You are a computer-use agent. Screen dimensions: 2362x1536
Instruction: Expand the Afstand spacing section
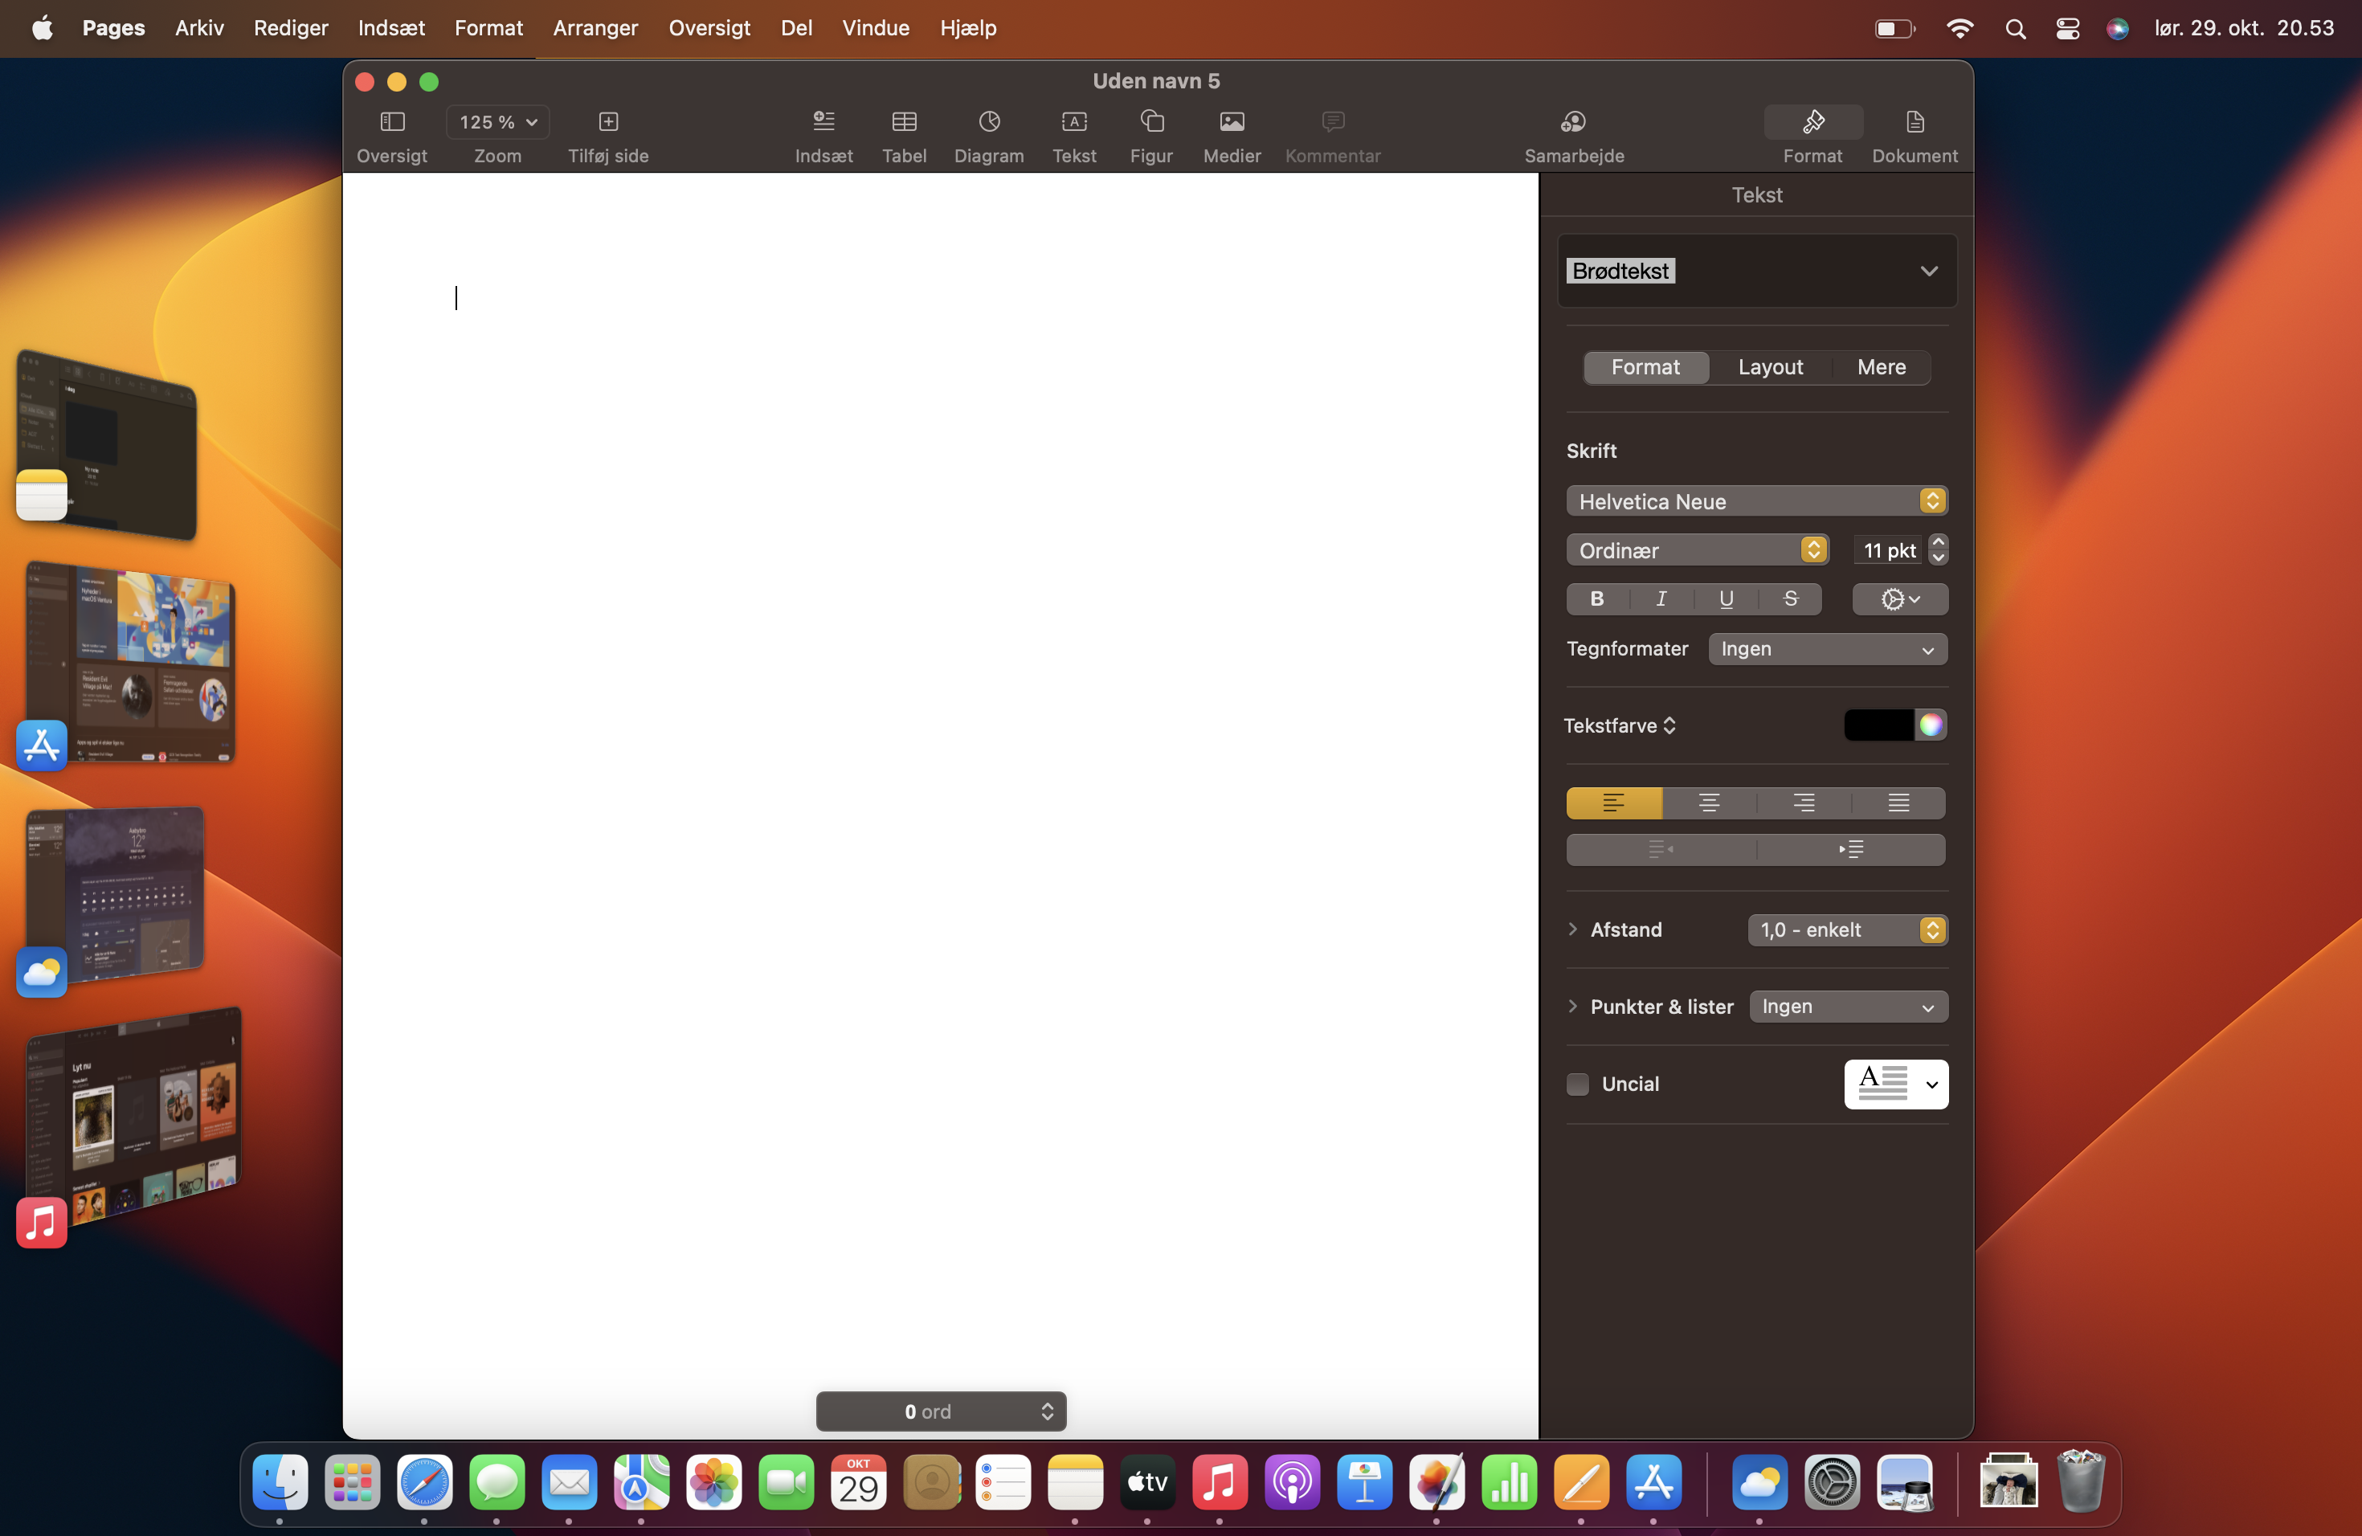pyautogui.click(x=1573, y=929)
